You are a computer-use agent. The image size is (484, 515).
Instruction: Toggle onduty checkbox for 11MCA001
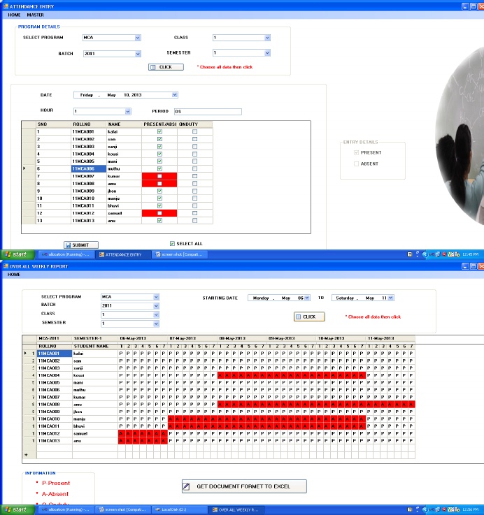[194, 131]
